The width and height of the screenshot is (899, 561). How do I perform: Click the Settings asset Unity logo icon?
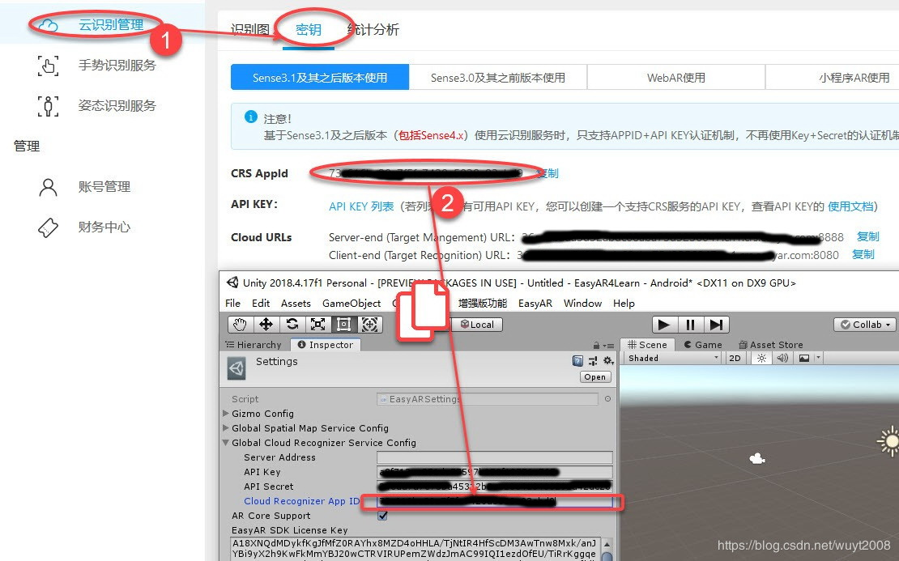237,369
